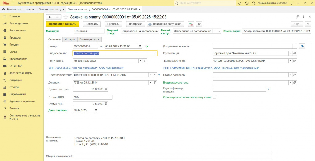Expand Статья расходов dropdown arrow

click(290, 75)
